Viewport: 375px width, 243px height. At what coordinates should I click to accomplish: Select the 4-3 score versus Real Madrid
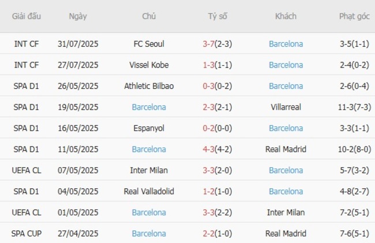click(209, 149)
